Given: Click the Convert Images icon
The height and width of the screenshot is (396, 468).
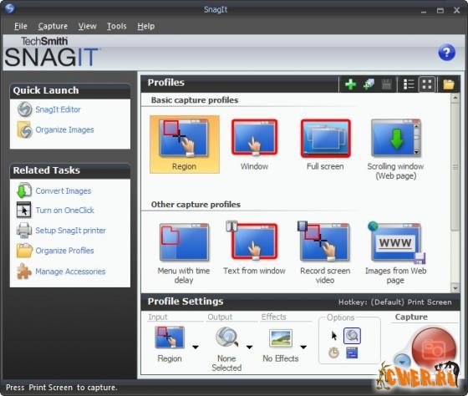Looking at the screenshot, I should click(24, 190).
